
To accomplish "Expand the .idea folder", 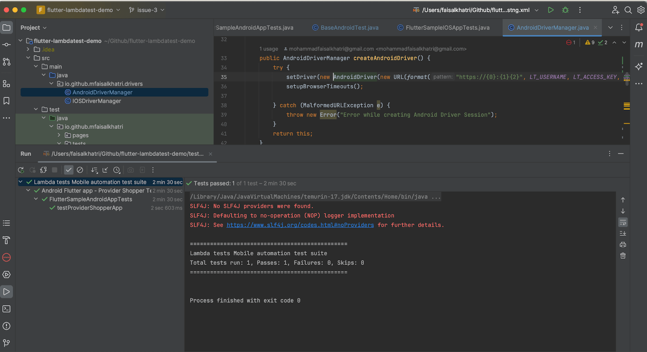I will click(28, 49).
